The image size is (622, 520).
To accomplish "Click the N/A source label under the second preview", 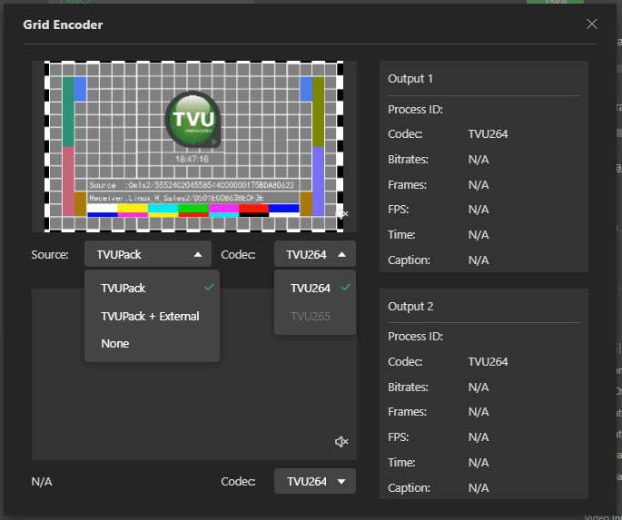I will [42, 482].
